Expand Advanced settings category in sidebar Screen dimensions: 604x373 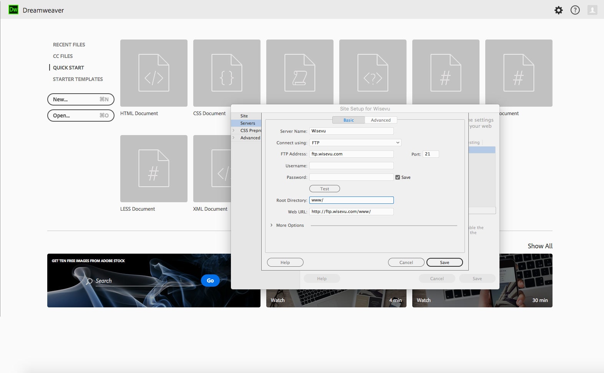233,138
